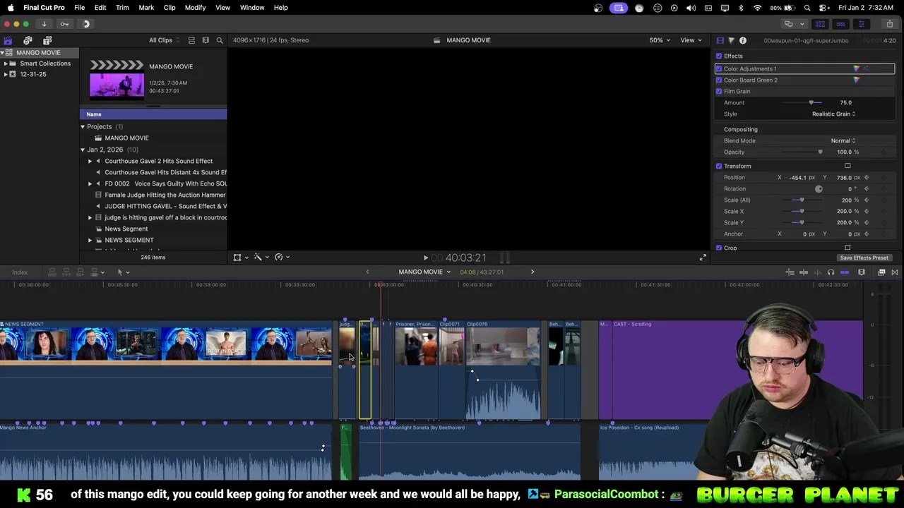Viewport: 904px width, 508px height.
Task: Expand the 12-31-25 event
Action: [6, 74]
